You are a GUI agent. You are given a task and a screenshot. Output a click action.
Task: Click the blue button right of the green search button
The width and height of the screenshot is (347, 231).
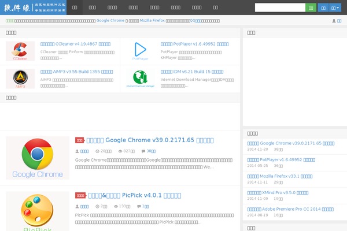tap(323, 8)
